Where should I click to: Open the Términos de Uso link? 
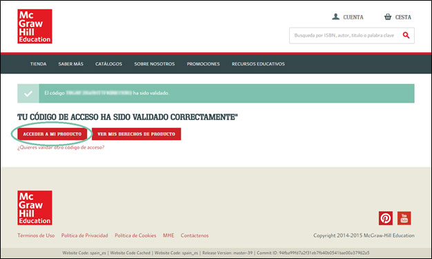pyautogui.click(x=36, y=236)
